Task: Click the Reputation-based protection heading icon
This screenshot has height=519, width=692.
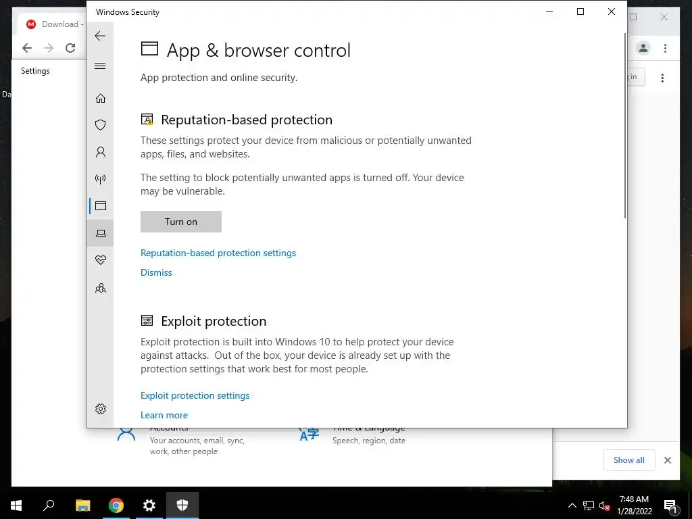Action: pos(147,120)
